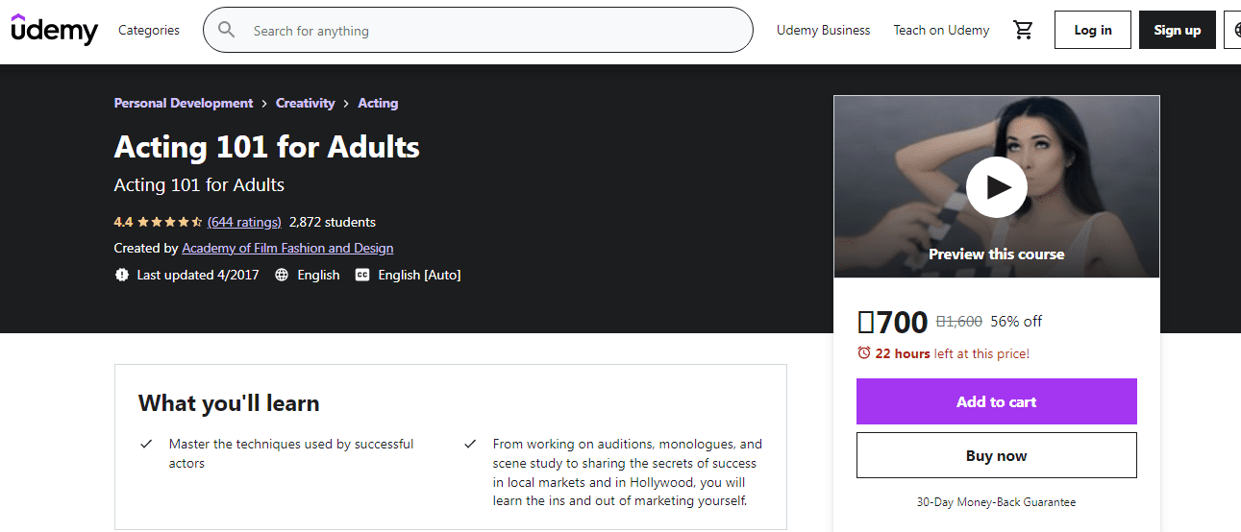Click the globe icon next to English

click(282, 275)
